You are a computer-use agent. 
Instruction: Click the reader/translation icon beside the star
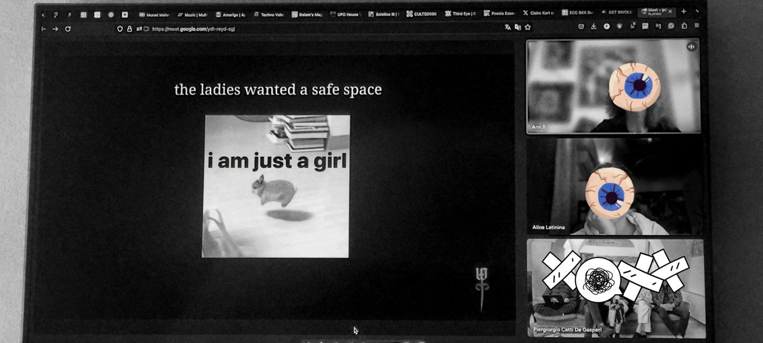[518, 27]
